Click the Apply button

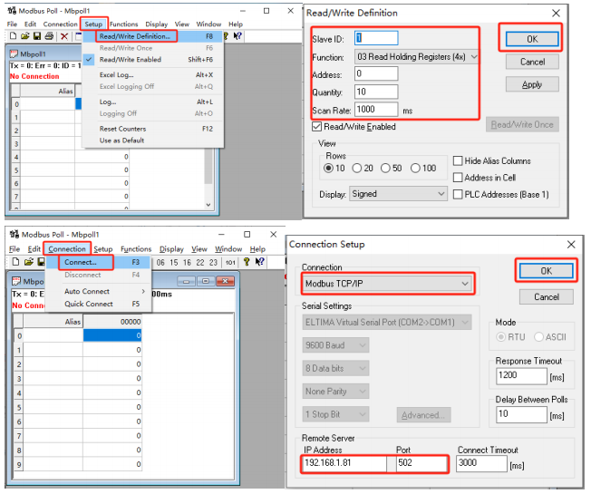(532, 84)
